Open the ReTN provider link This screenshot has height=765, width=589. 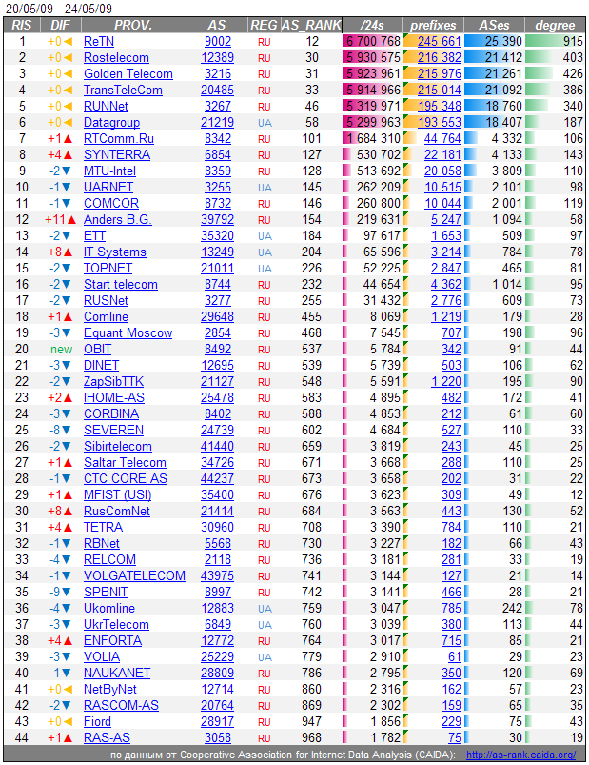tap(99, 42)
